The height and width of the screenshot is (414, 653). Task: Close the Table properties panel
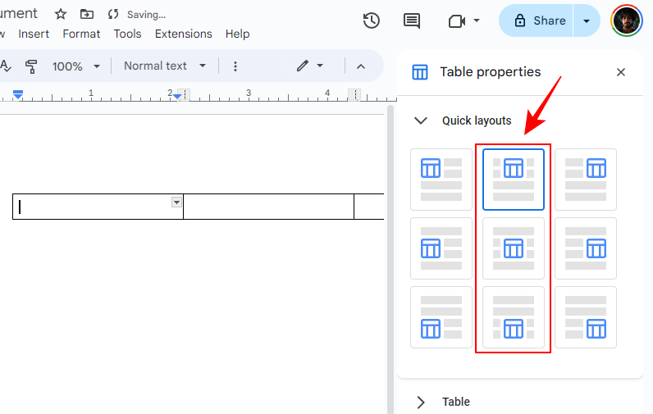621,72
